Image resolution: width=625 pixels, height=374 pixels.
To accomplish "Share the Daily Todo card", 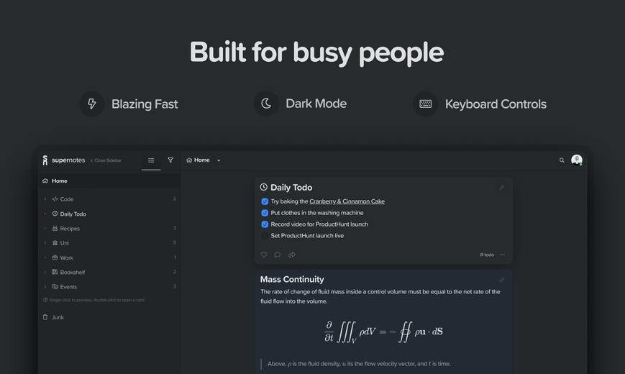I will (x=292, y=255).
